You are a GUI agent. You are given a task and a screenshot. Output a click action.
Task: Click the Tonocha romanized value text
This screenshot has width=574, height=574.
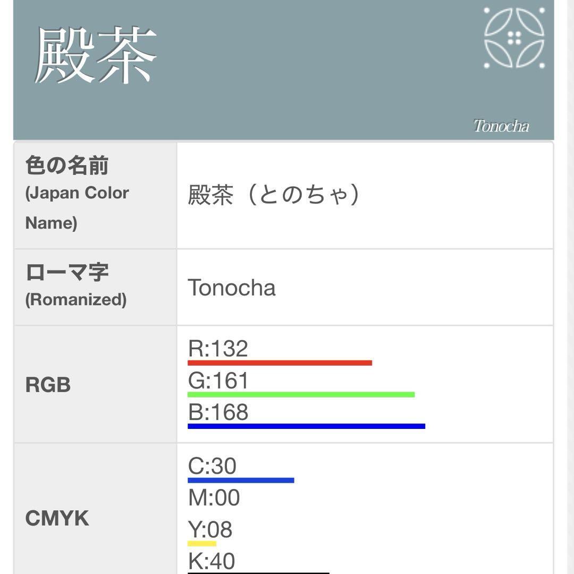232,288
